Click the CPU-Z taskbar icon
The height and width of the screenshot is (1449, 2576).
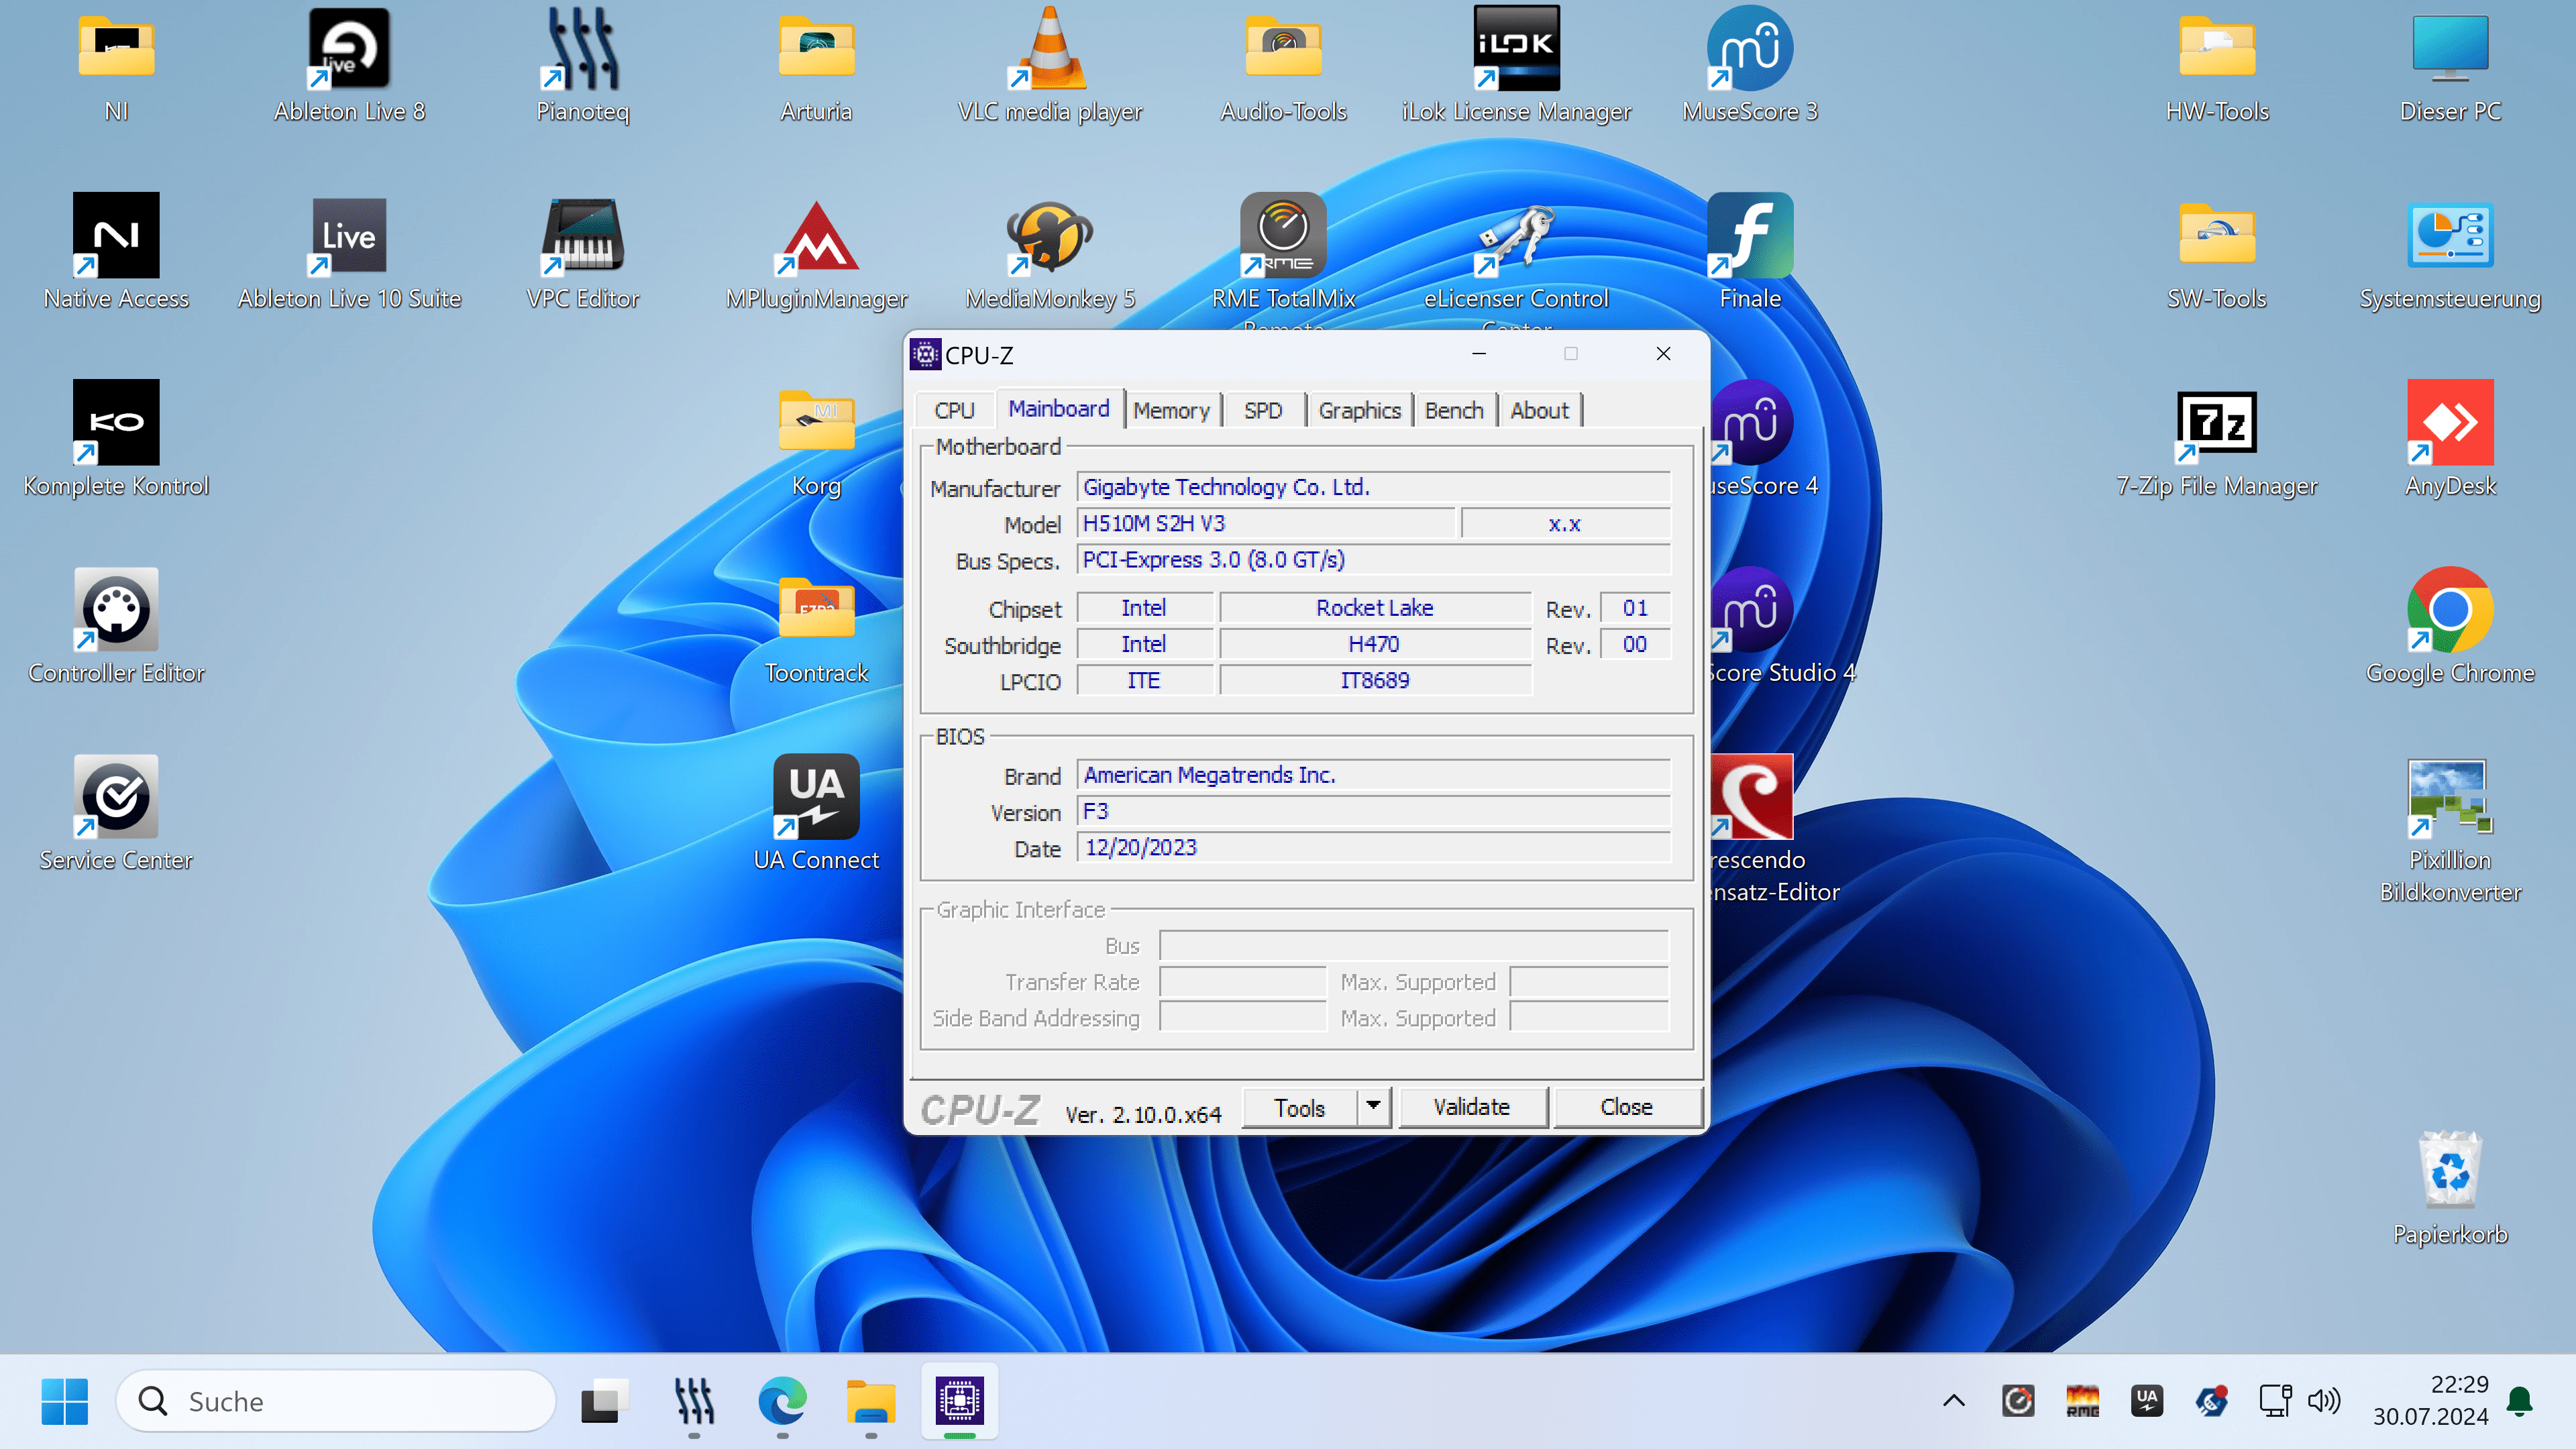(x=959, y=1401)
